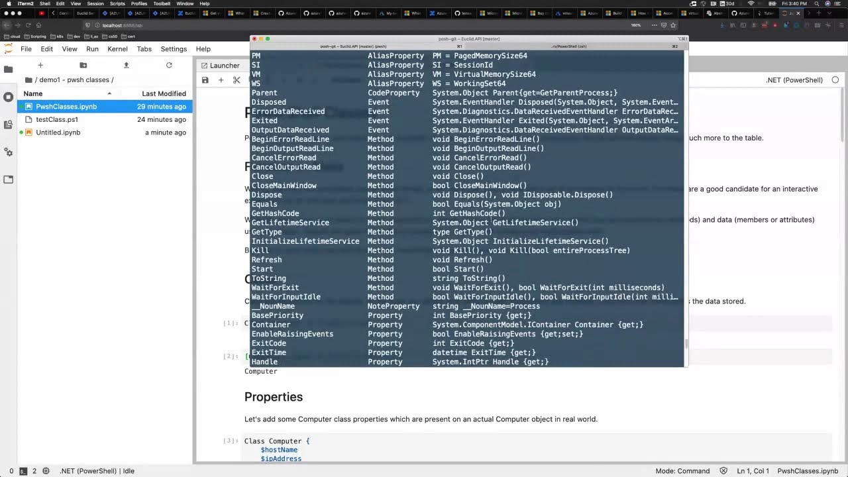
Task: Open the Kernel menu in JupyterLab
Action: pyautogui.click(x=117, y=49)
